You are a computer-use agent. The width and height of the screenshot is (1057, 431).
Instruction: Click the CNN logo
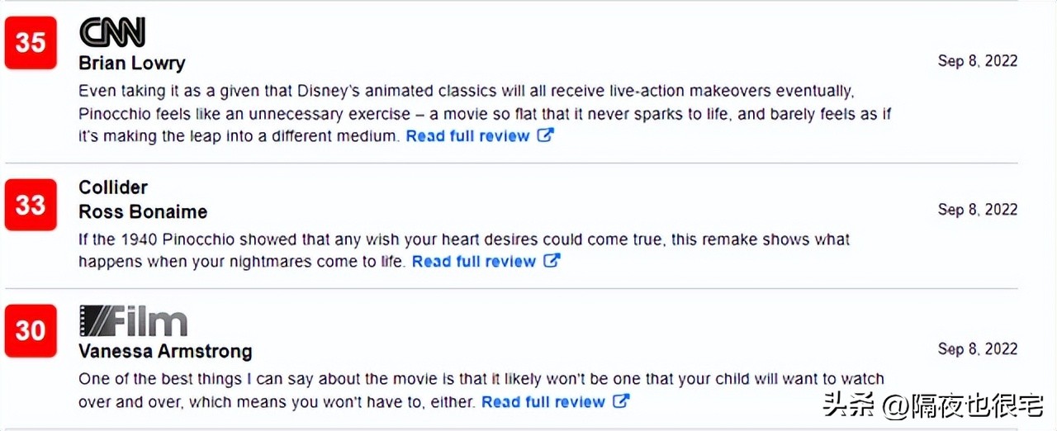pos(112,33)
